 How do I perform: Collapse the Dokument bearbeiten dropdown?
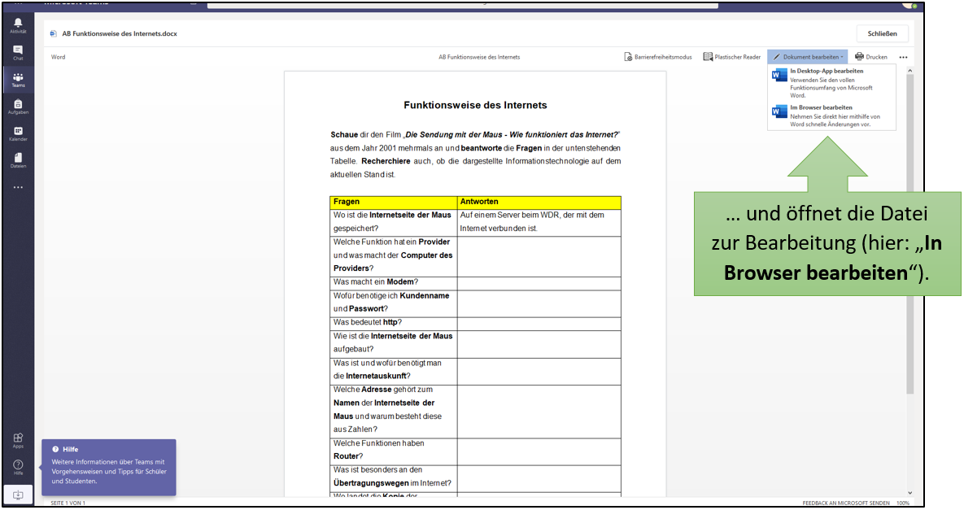pos(807,57)
